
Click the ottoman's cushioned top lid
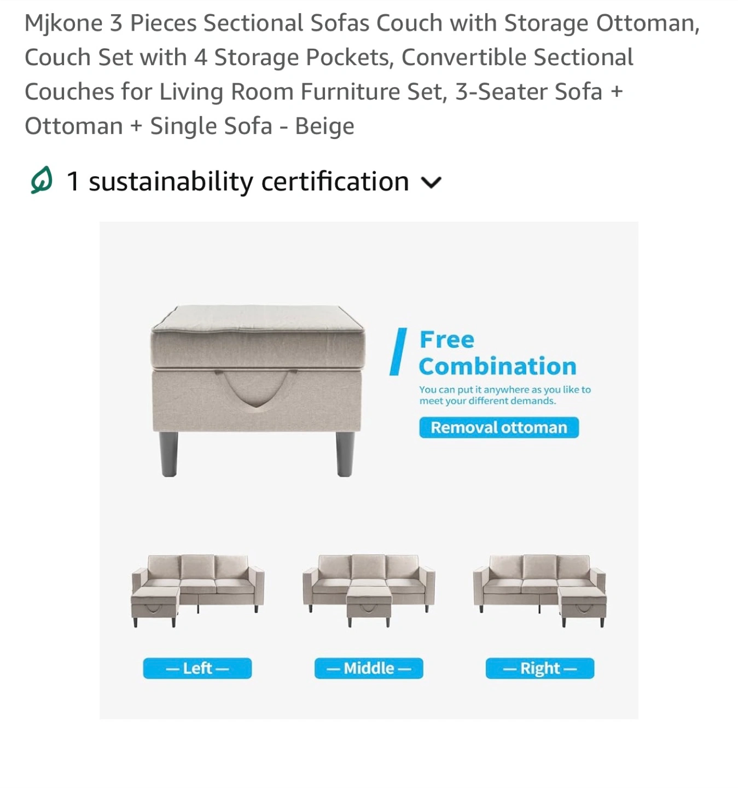click(x=258, y=336)
